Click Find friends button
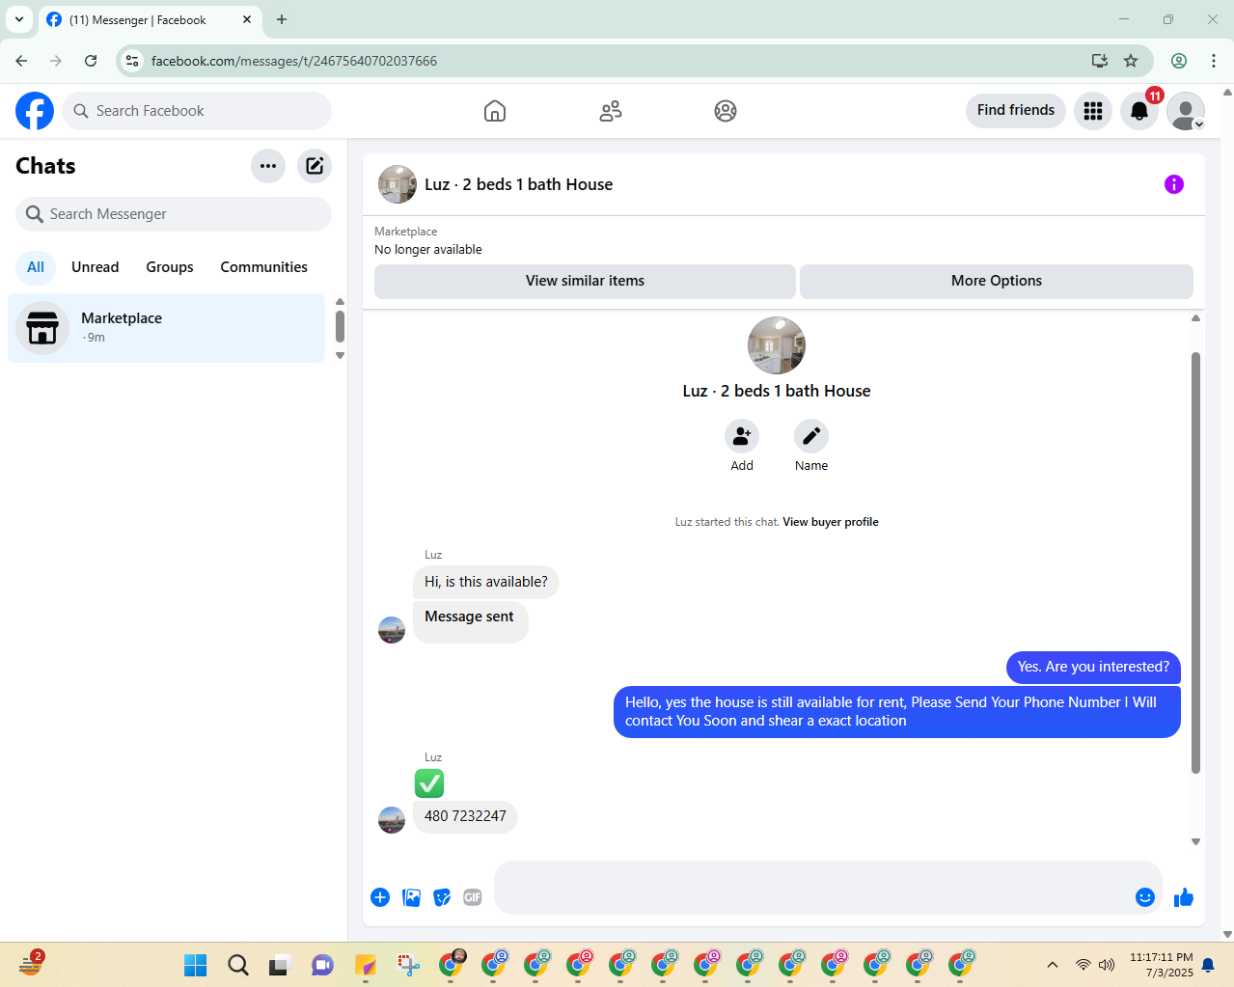The width and height of the screenshot is (1234, 987). coord(1016,111)
